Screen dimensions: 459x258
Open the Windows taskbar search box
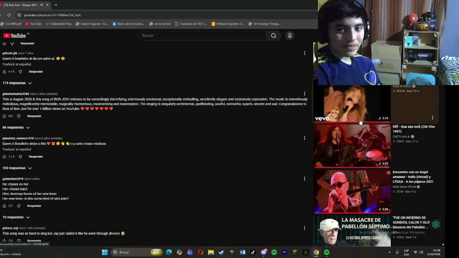point(137,252)
